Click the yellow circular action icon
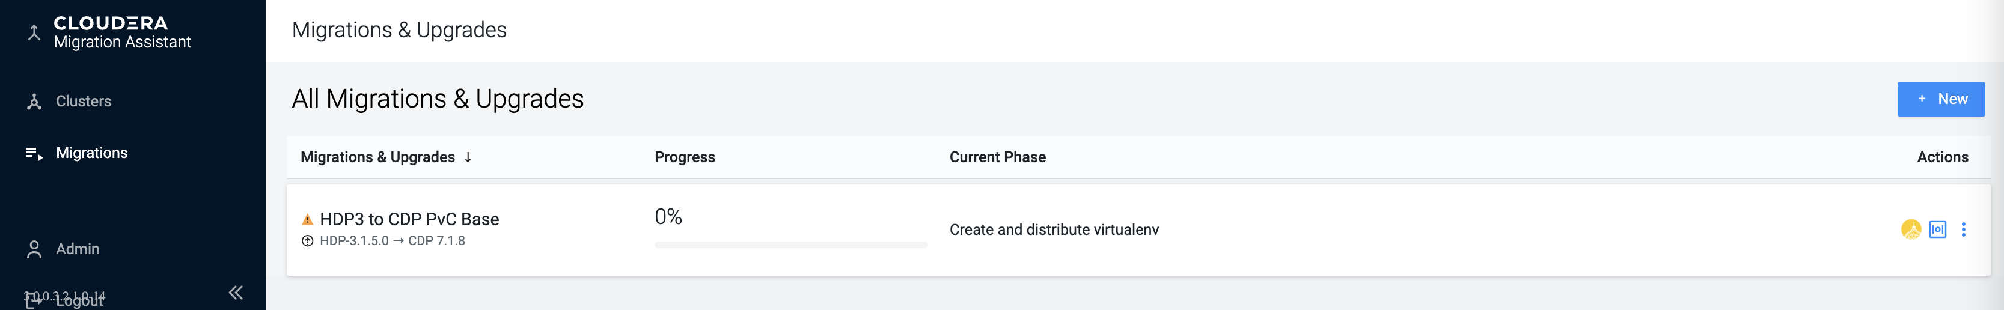Image resolution: width=2004 pixels, height=310 pixels. (1911, 229)
